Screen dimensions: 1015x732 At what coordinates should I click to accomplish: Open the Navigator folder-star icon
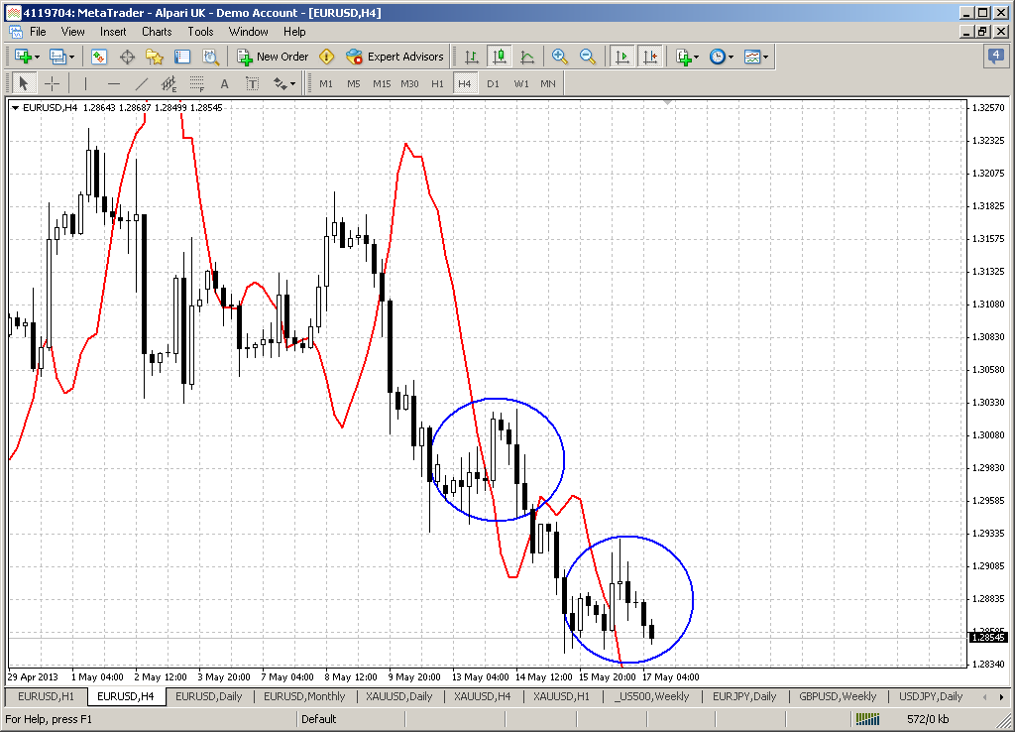tap(155, 57)
